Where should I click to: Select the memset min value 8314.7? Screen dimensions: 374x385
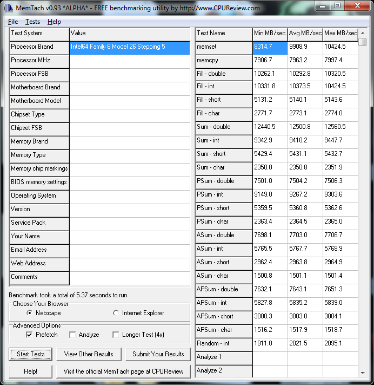pyautogui.click(x=270, y=48)
